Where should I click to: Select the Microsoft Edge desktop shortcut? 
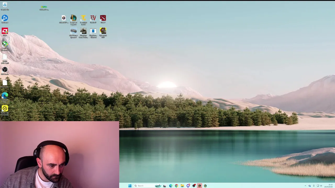click(5, 97)
